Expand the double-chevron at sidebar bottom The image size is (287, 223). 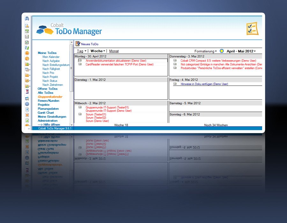tap(29, 129)
